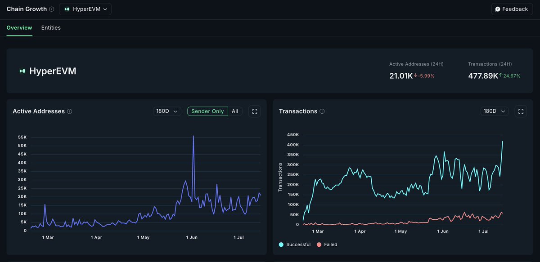Expand the Active Addresses chart to fullscreen
Viewport: 540px width, 262px height.
pyautogui.click(x=255, y=111)
